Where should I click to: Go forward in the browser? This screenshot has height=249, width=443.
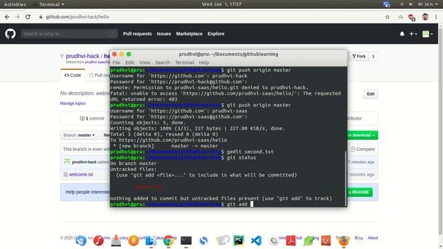tap(17, 17)
